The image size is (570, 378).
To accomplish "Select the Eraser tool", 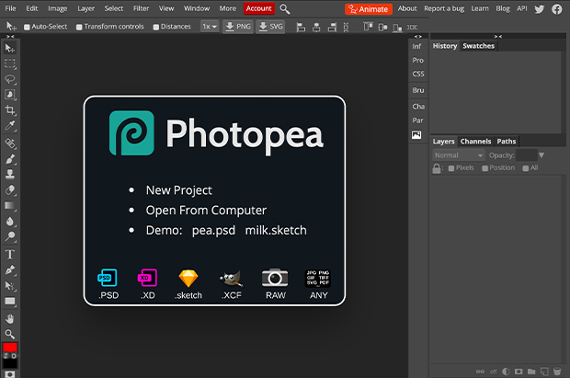I will tap(10, 189).
